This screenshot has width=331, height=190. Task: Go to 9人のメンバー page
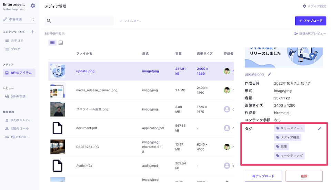pos(21,120)
